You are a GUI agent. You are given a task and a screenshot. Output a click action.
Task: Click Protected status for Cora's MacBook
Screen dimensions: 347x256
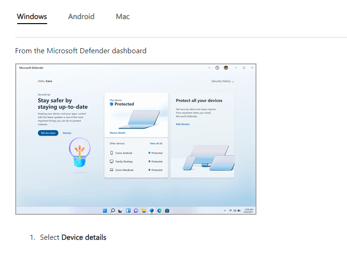tap(155, 170)
